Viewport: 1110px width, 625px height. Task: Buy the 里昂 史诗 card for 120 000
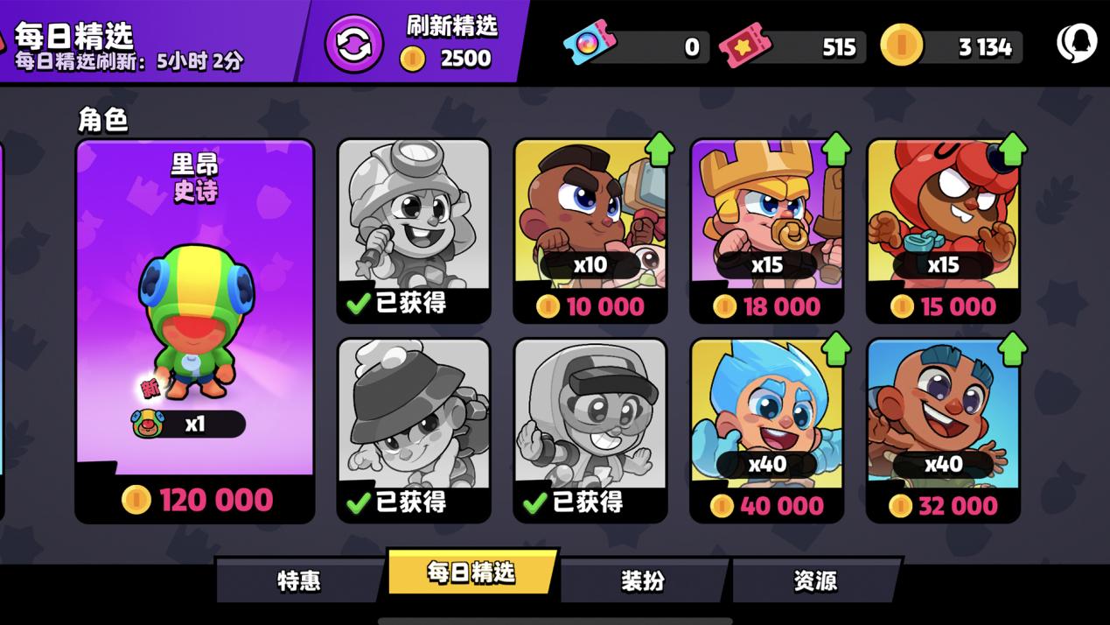click(x=195, y=331)
